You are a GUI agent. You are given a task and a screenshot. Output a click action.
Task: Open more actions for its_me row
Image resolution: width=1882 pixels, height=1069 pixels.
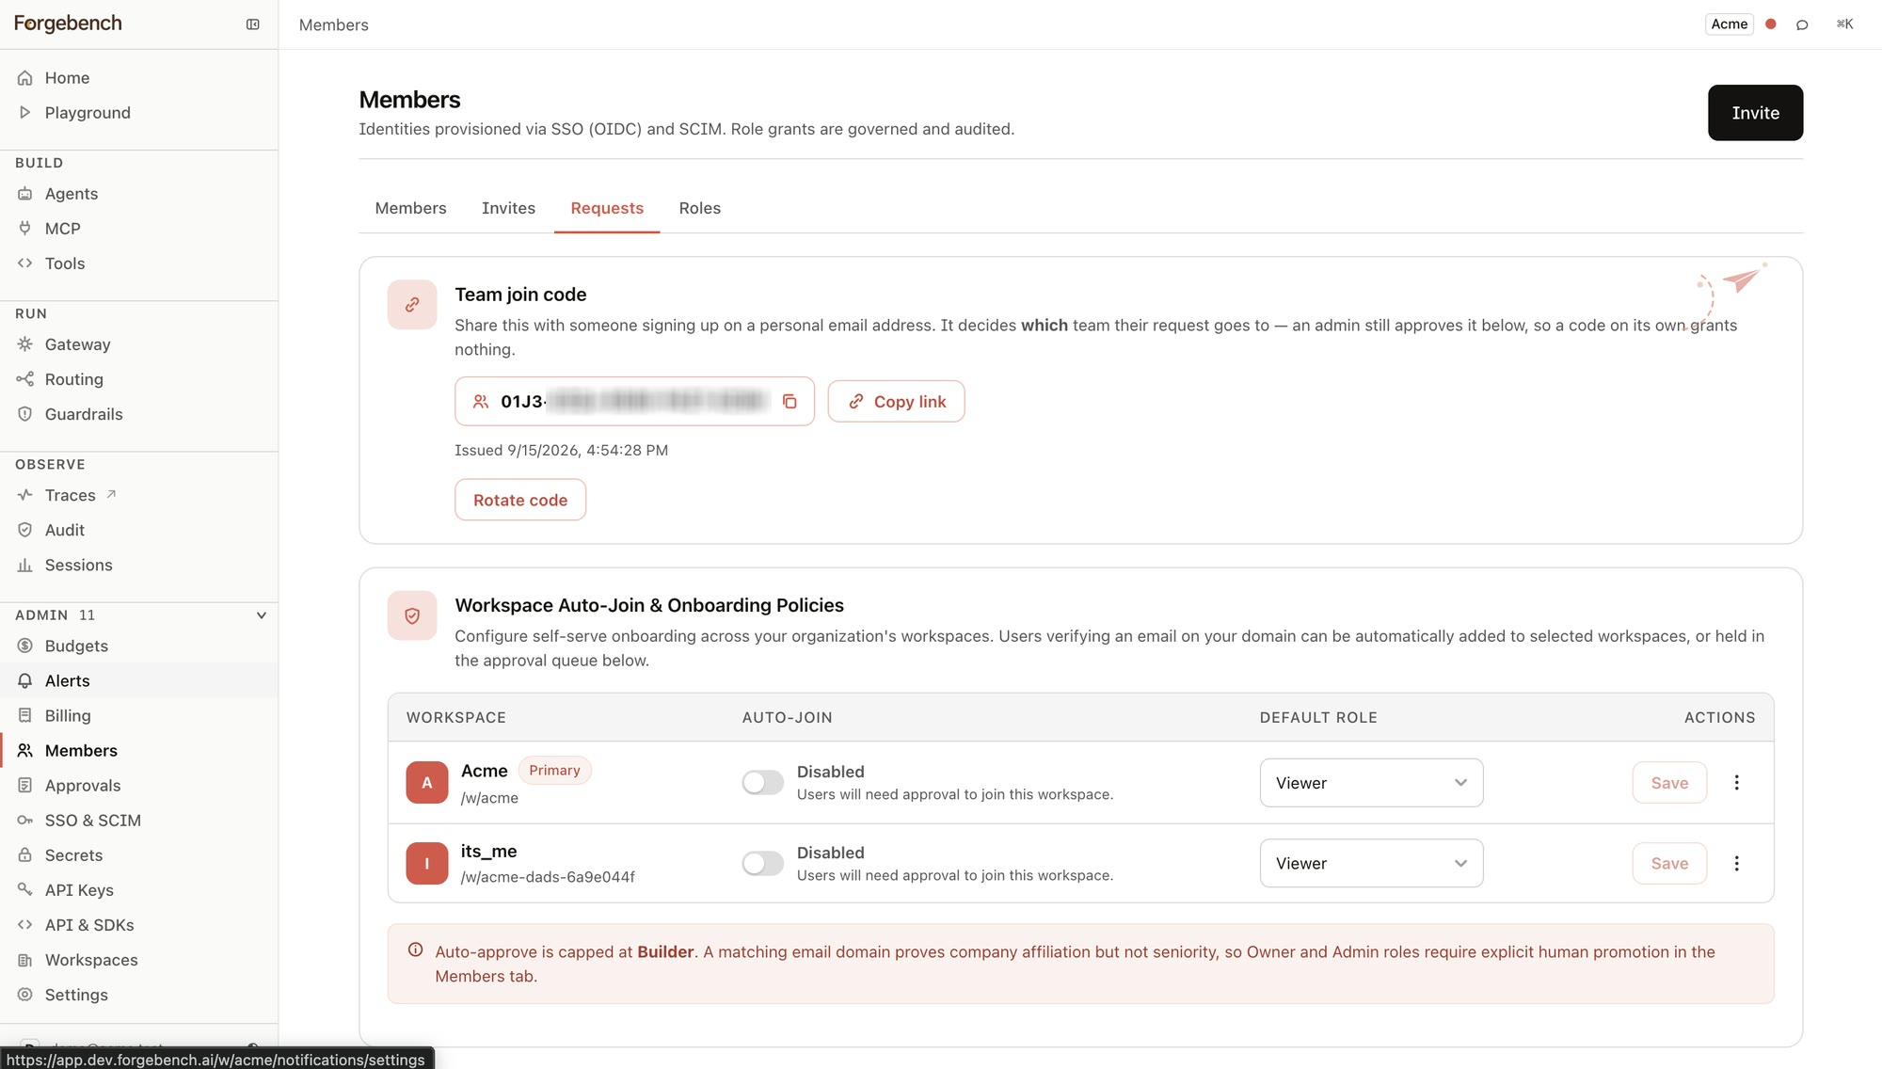tap(1736, 864)
